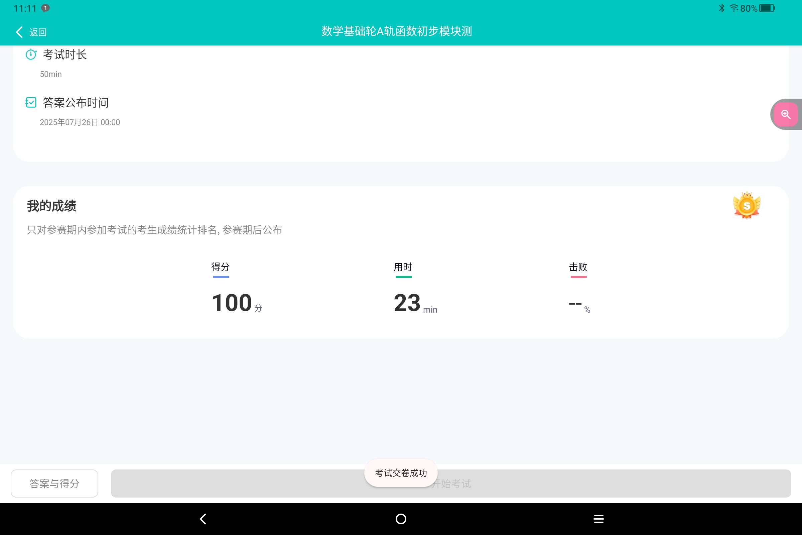Tap the greyed-out 开始考试 button

click(x=451, y=483)
